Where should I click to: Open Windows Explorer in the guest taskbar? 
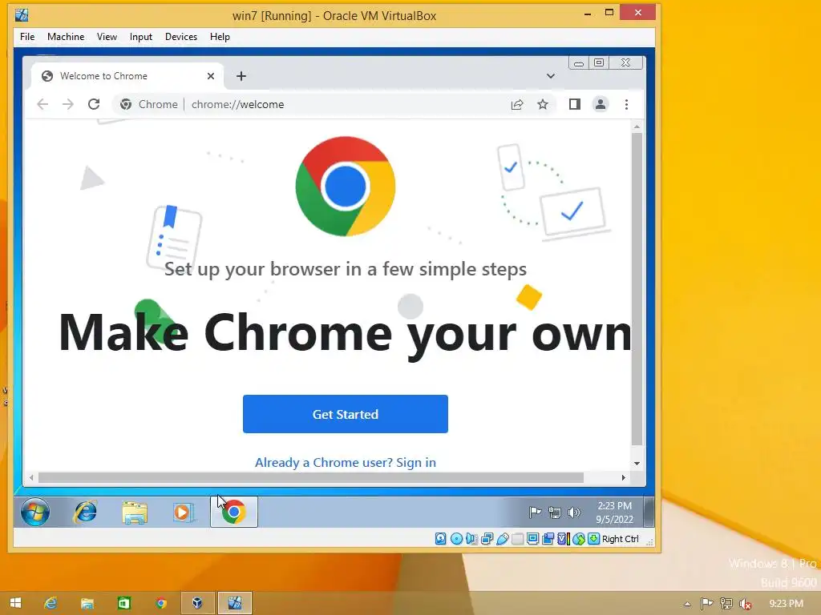(135, 512)
